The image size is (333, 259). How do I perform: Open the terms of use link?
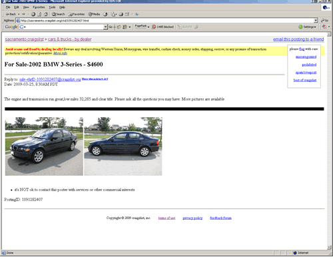point(166,218)
